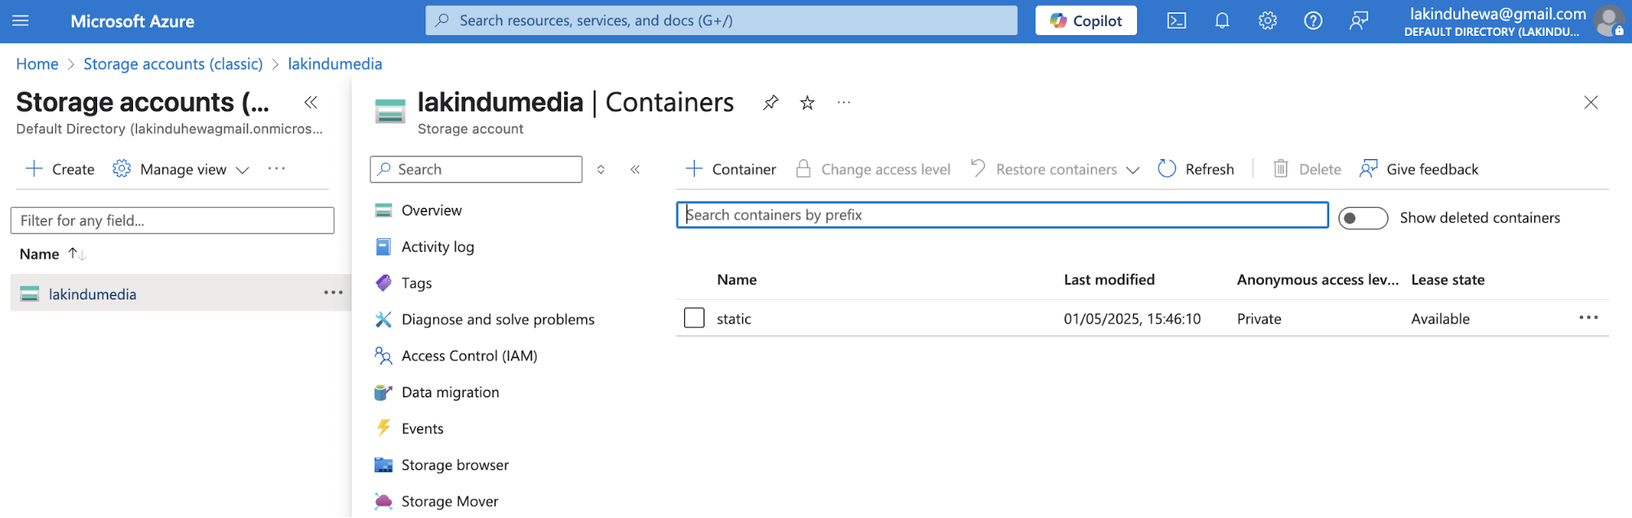Open the Help question mark menu
The width and height of the screenshot is (1632, 518).
[x=1313, y=21]
